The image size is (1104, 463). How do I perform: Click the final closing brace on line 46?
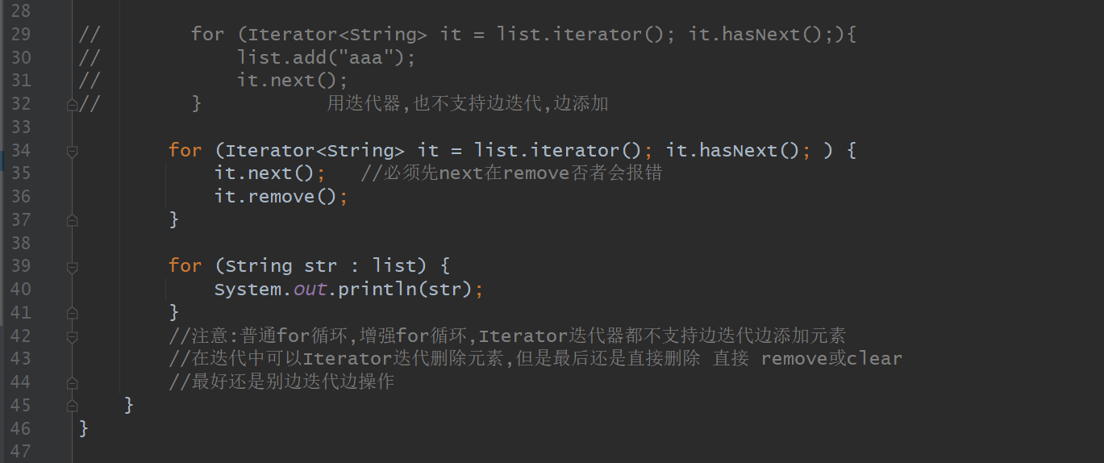click(x=84, y=428)
